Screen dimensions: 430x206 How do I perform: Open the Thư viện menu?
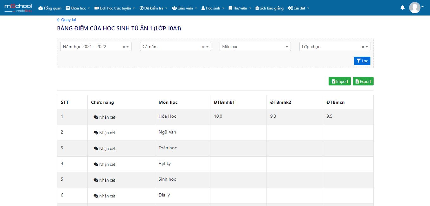point(240,8)
